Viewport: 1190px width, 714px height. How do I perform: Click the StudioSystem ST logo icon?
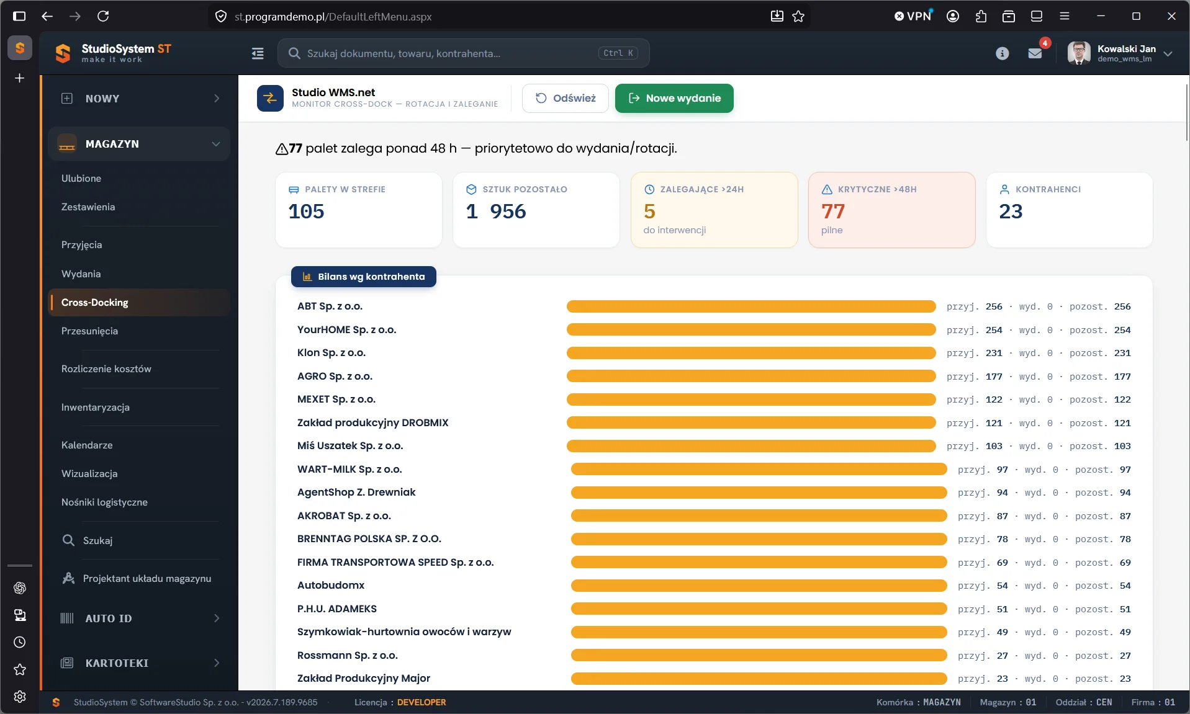[63, 53]
